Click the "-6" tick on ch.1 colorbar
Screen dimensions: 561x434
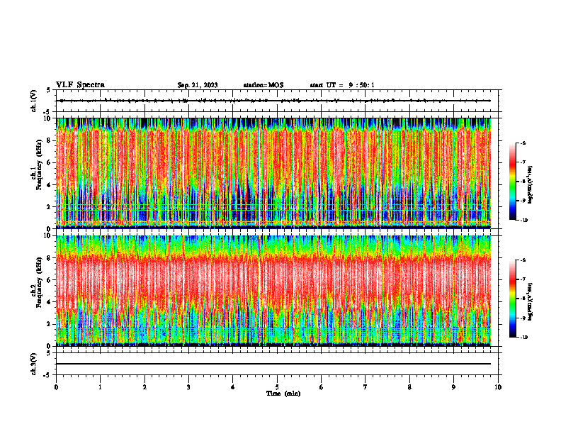(523, 143)
